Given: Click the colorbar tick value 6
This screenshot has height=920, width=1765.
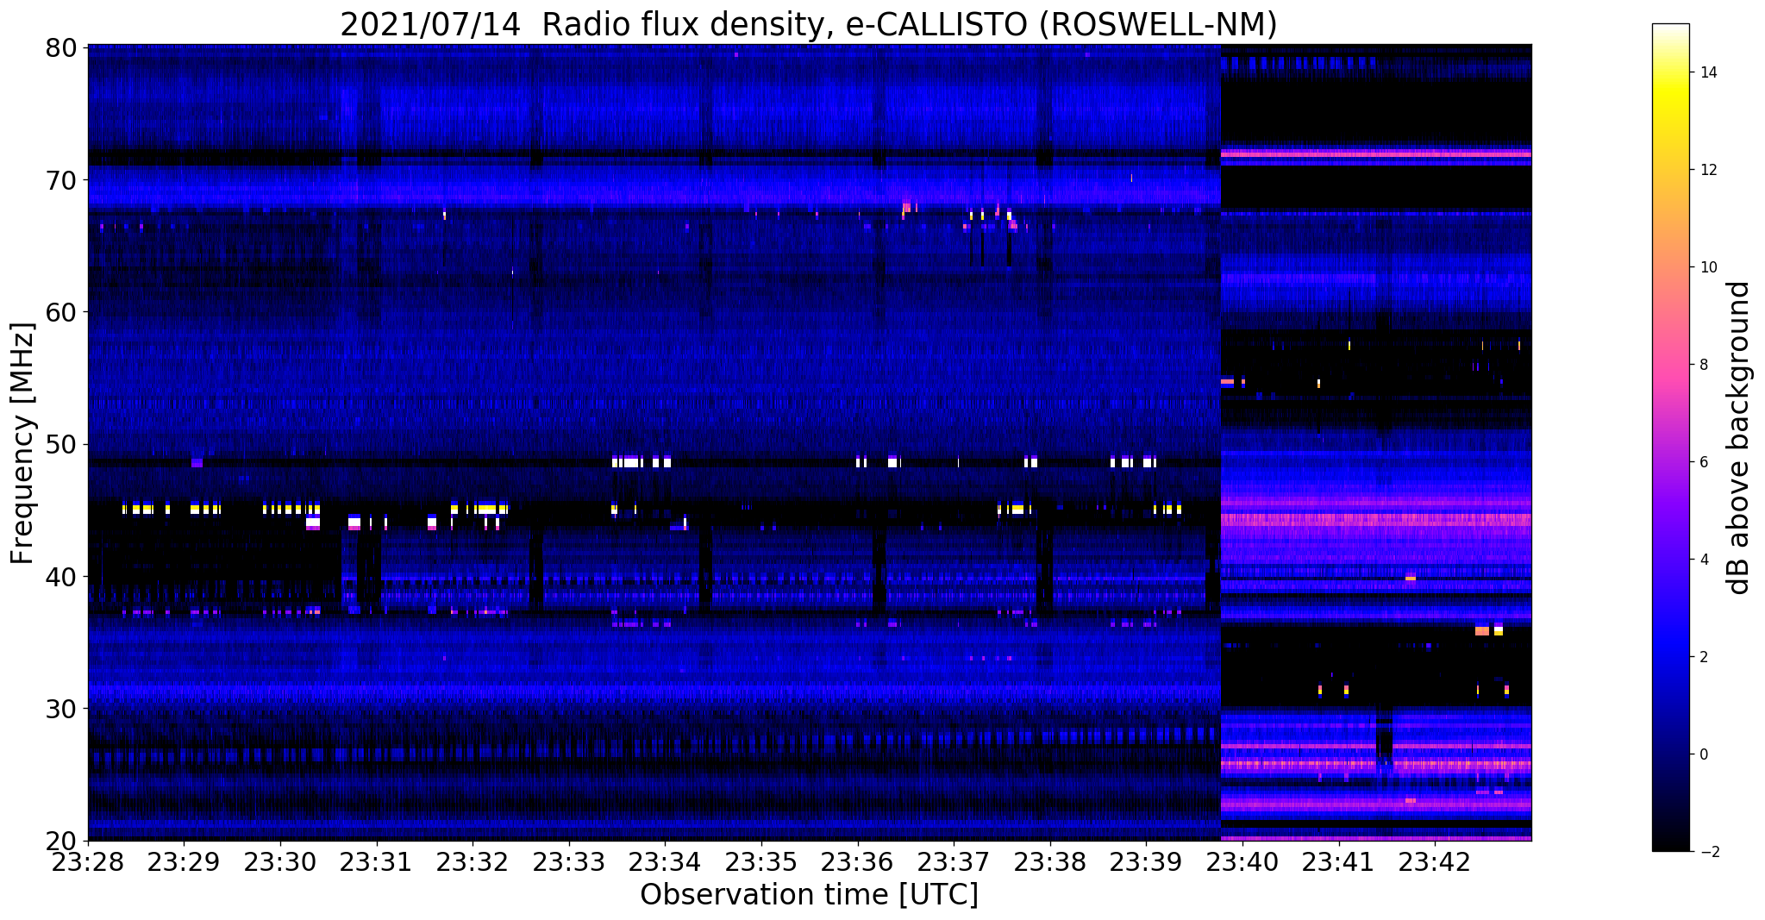Looking at the screenshot, I should [x=1703, y=462].
